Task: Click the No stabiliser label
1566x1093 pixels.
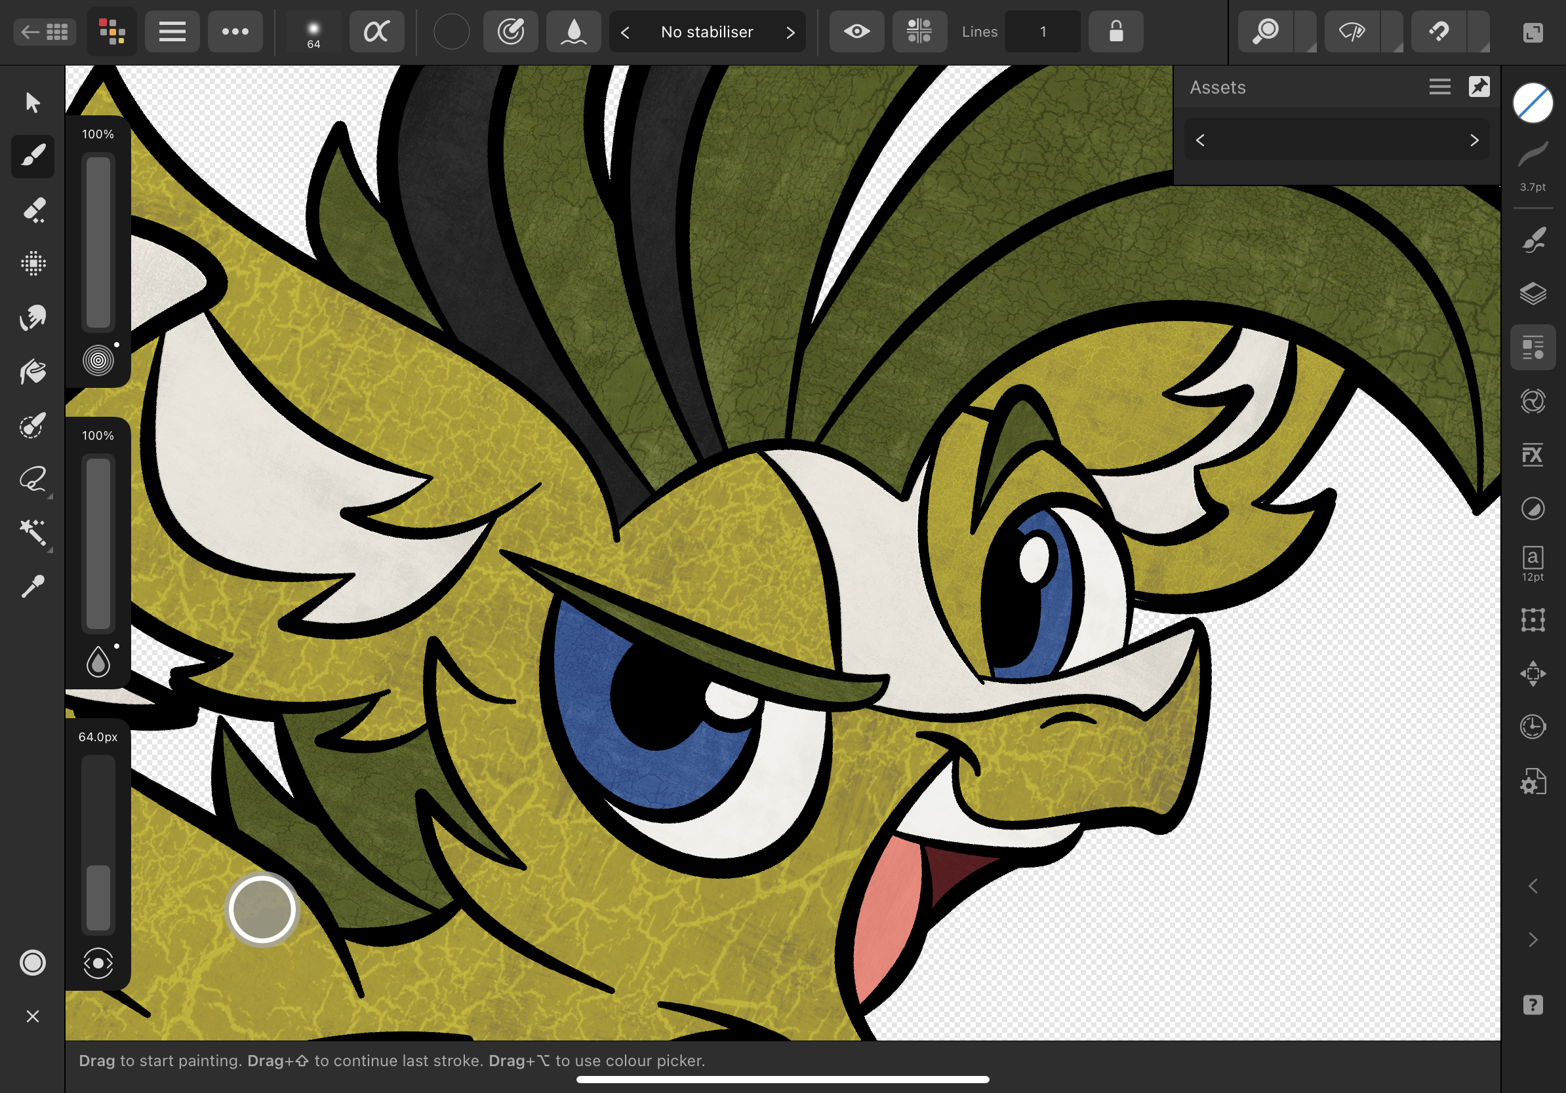Action: click(708, 32)
